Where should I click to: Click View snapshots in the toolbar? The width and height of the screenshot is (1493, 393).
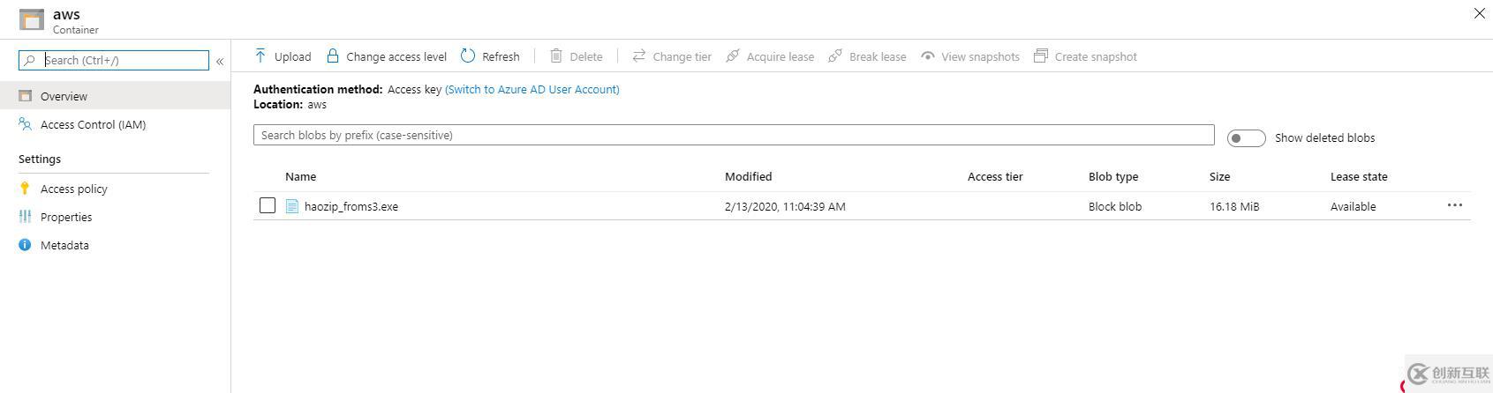[969, 56]
